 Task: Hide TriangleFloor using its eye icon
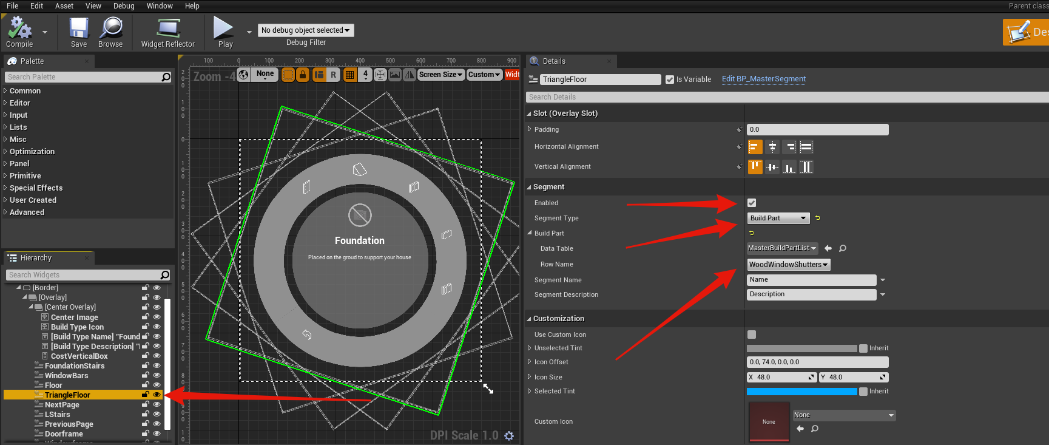[x=157, y=395]
